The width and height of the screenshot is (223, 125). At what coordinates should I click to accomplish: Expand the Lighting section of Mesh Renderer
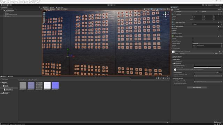[174, 31]
